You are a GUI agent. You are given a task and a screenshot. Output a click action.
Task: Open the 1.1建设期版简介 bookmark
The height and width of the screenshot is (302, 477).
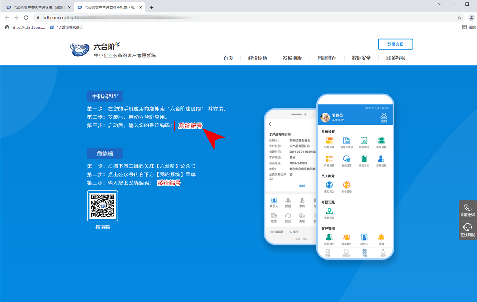66,27
